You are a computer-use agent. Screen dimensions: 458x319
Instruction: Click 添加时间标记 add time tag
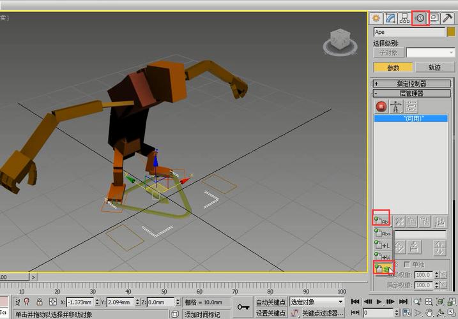tap(202, 315)
